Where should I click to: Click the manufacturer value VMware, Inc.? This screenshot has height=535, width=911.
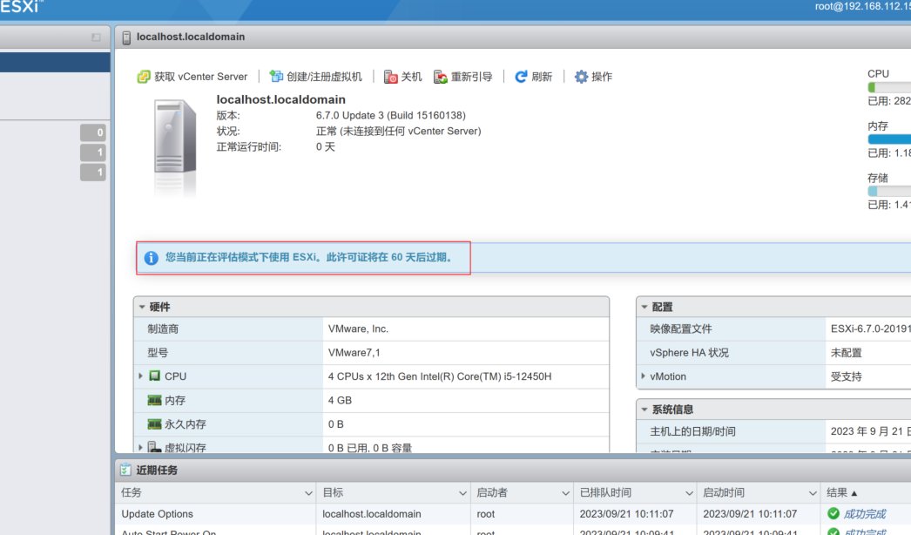(x=359, y=328)
